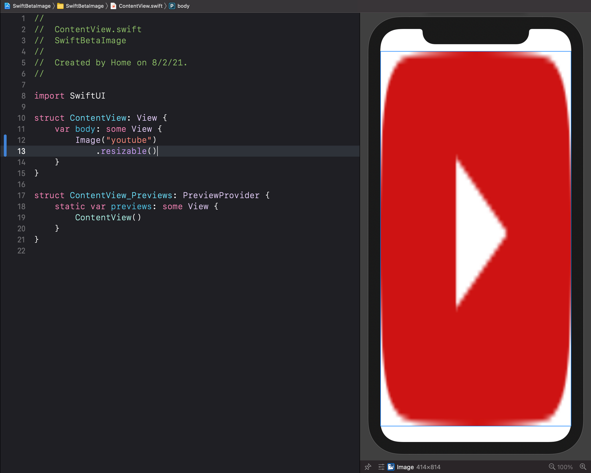Click line number 22 in gutter
591x473 pixels.
coord(21,251)
